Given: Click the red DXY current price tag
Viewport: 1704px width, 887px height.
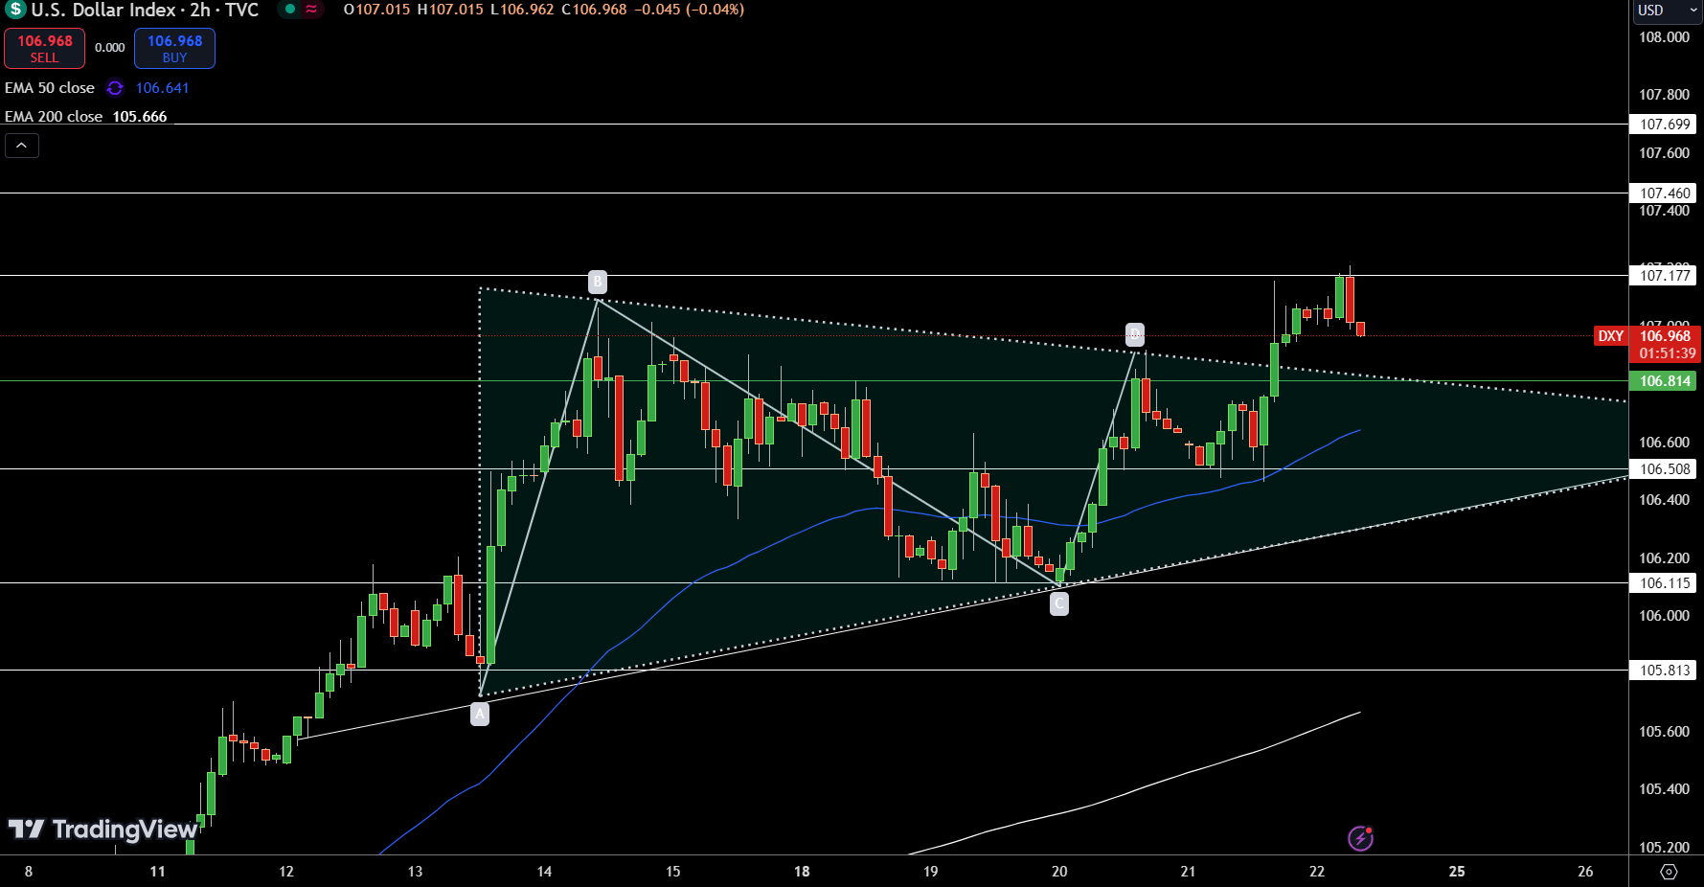Looking at the screenshot, I should (1610, 336).
